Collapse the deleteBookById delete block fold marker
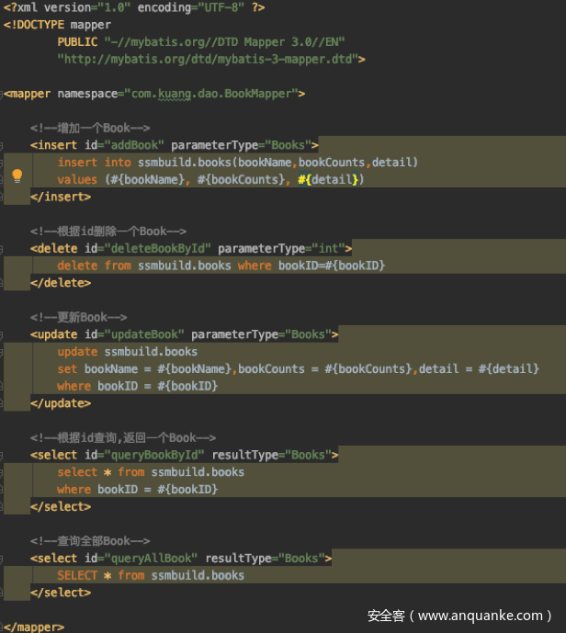 tap(4, 248)
